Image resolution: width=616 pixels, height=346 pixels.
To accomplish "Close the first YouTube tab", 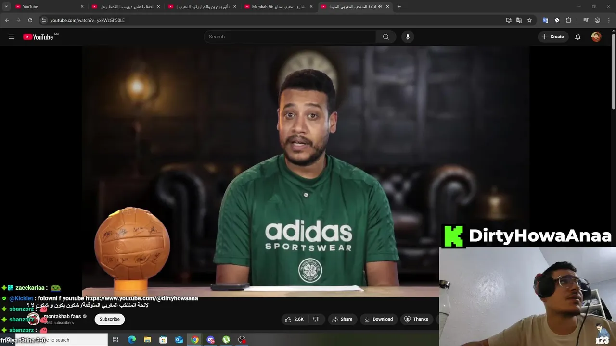I will tap(82, 6).
